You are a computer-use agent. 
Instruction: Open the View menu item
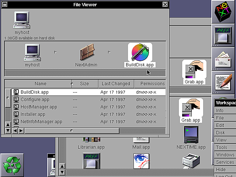click(x=225, y=140)
